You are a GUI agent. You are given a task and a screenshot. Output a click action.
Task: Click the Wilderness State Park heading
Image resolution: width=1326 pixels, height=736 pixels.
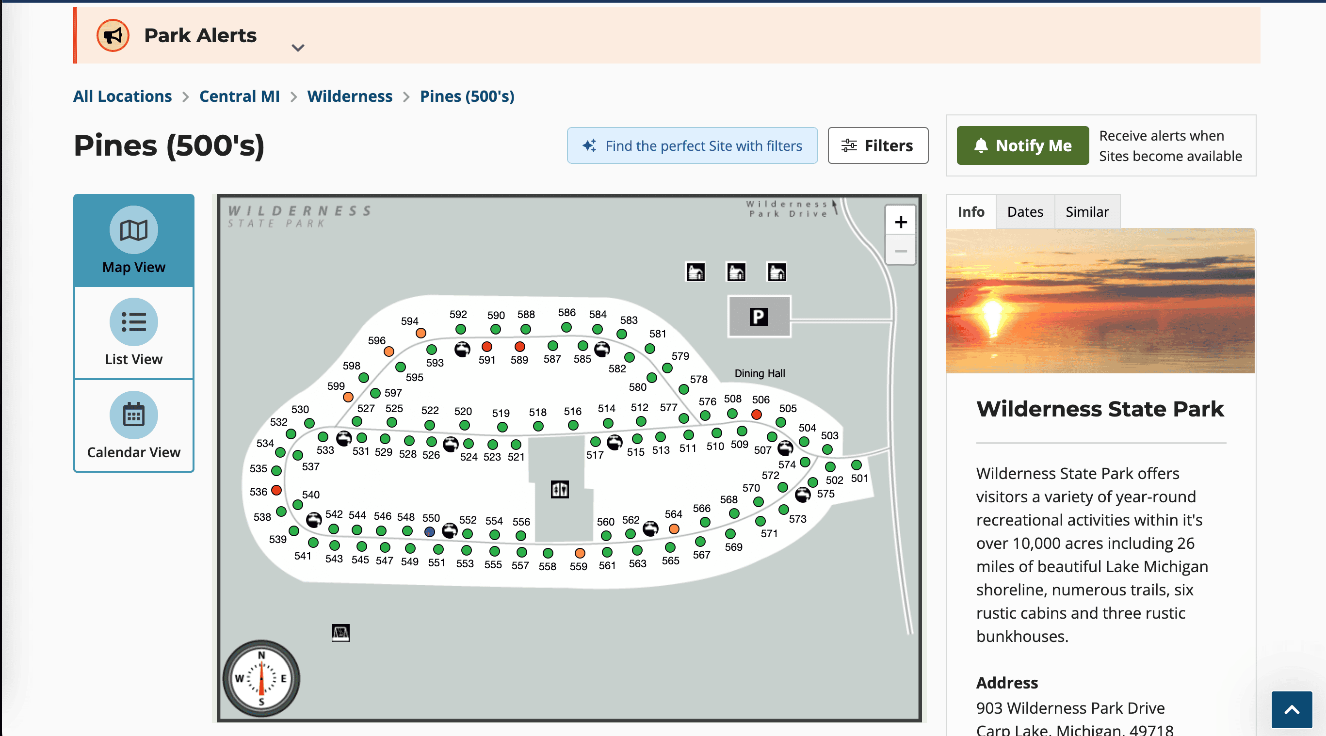tap(1100, 409)
